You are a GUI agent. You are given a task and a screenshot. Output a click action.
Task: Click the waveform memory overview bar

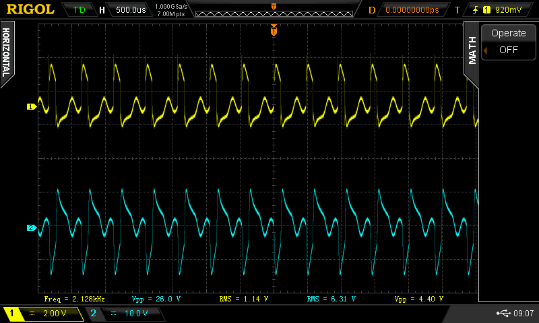point(274,13)
